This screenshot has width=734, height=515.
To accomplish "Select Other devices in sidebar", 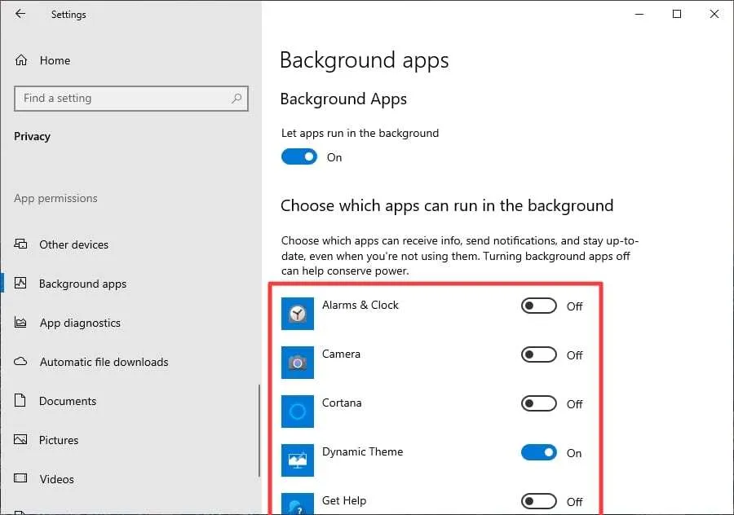I will click(x=73, y=244).
